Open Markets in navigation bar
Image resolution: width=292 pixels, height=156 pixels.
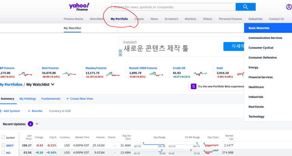coord(190,19)
